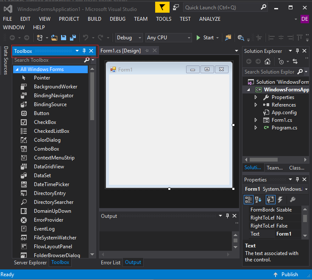This screenshot has height=280, width=312.
Task: Click the New Project toolbar icon
Action: 39,38
